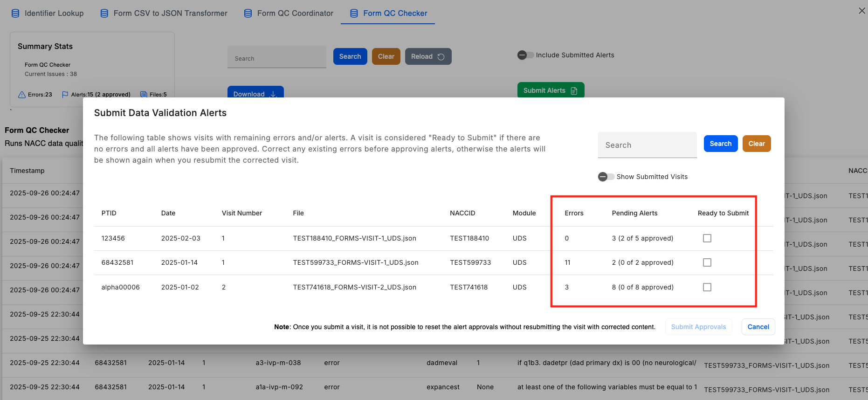Click the Form QC Coordinator database icon
This screenshot has height=400, width=868.
point(248,14)
